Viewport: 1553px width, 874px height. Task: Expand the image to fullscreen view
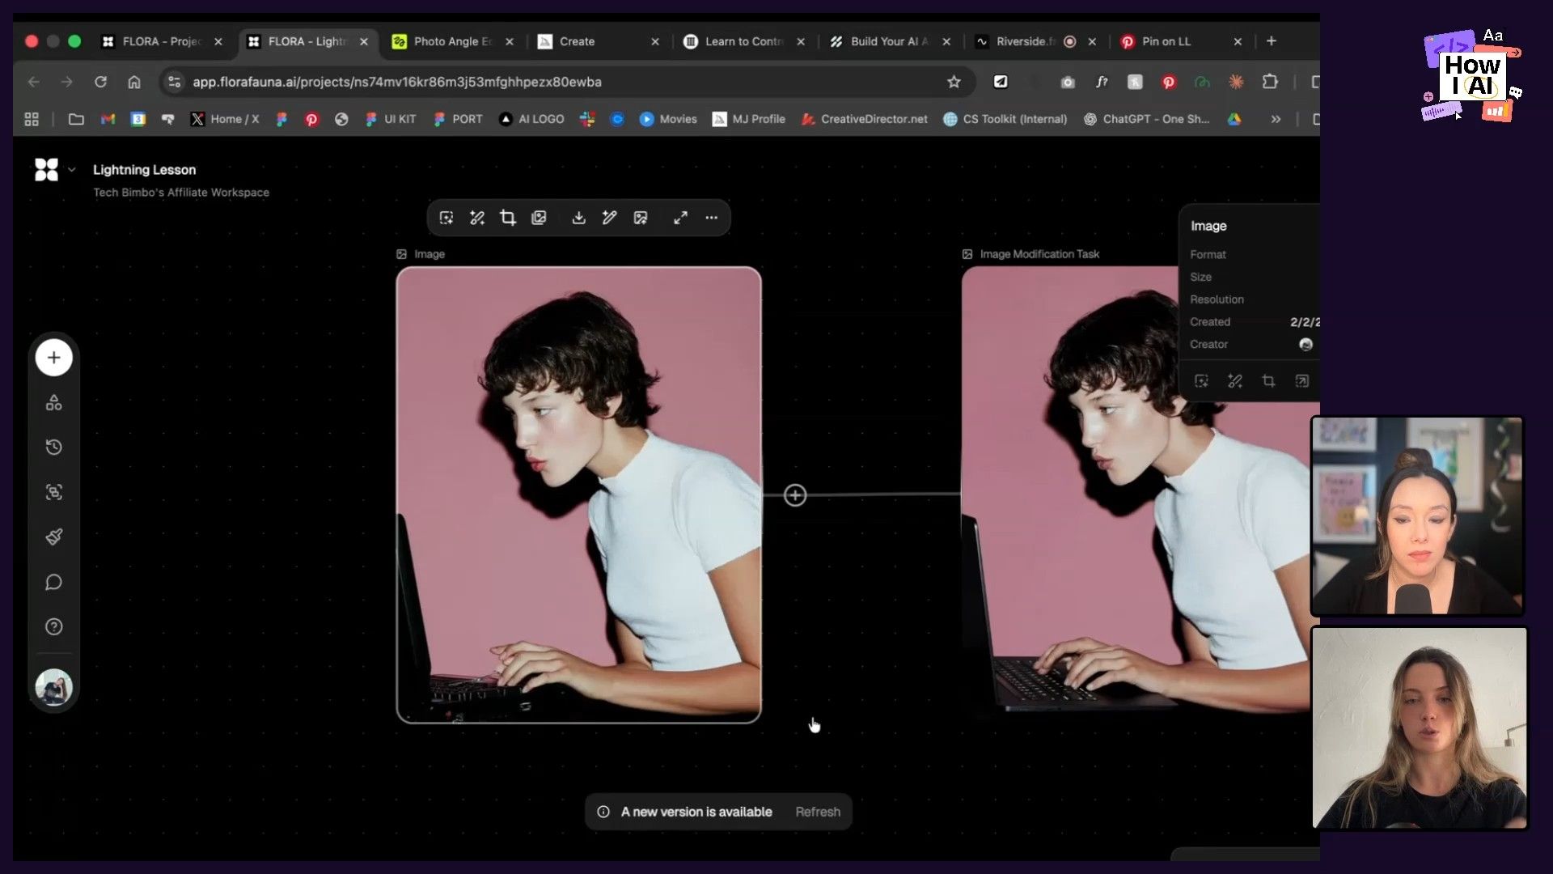[680, 218]
